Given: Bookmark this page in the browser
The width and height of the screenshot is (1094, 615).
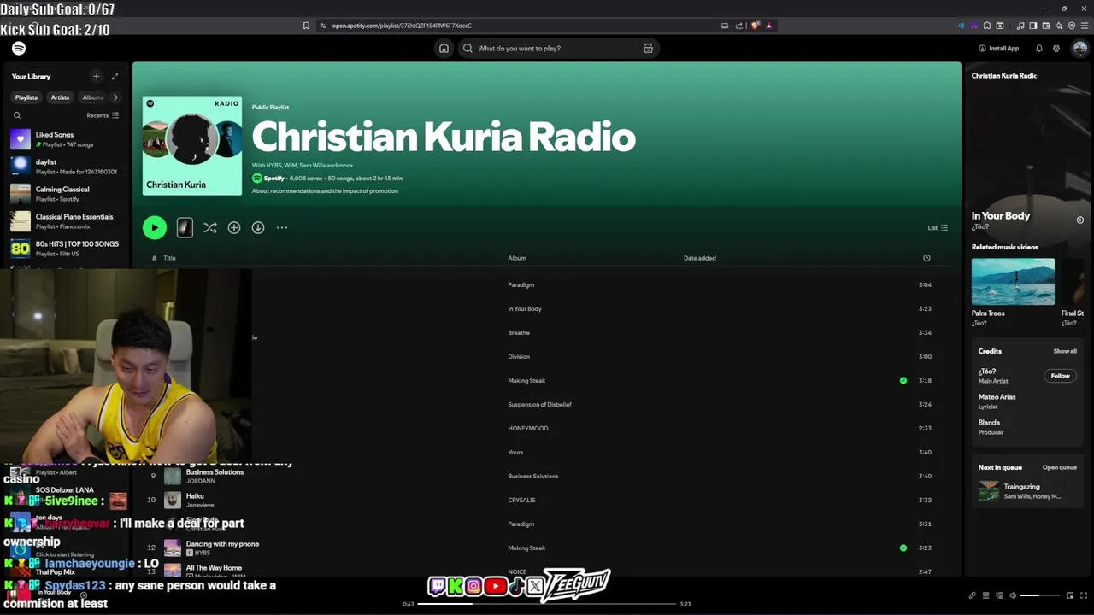Looking at the screenshot, I should click(x=306, y=26).
